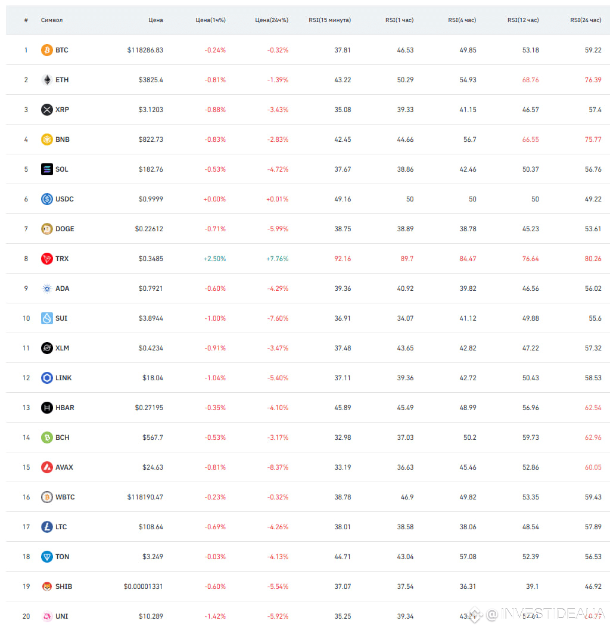Click the XRP coin icon
Image resolution: width=610 pixels, height=630 pixels.
pos(47,110)
